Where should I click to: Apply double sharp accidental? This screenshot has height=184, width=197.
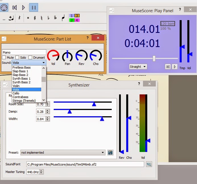click(28, 18)
